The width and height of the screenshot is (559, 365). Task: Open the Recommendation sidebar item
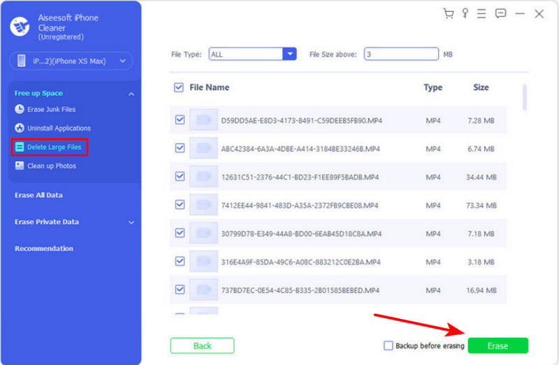(44, 248)
